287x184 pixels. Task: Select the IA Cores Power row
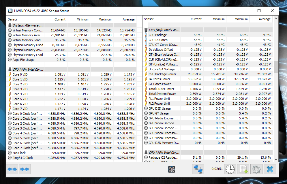208,79
